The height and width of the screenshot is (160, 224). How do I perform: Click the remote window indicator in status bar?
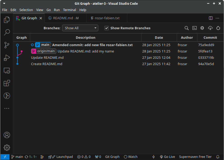[5, 157]
